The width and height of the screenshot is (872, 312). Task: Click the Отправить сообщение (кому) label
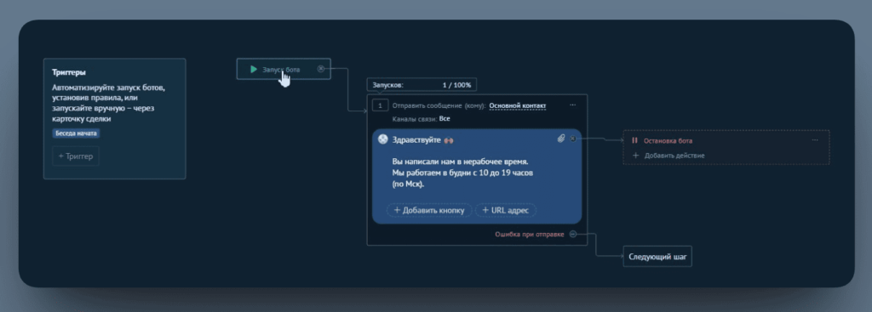tap(439, 105)
